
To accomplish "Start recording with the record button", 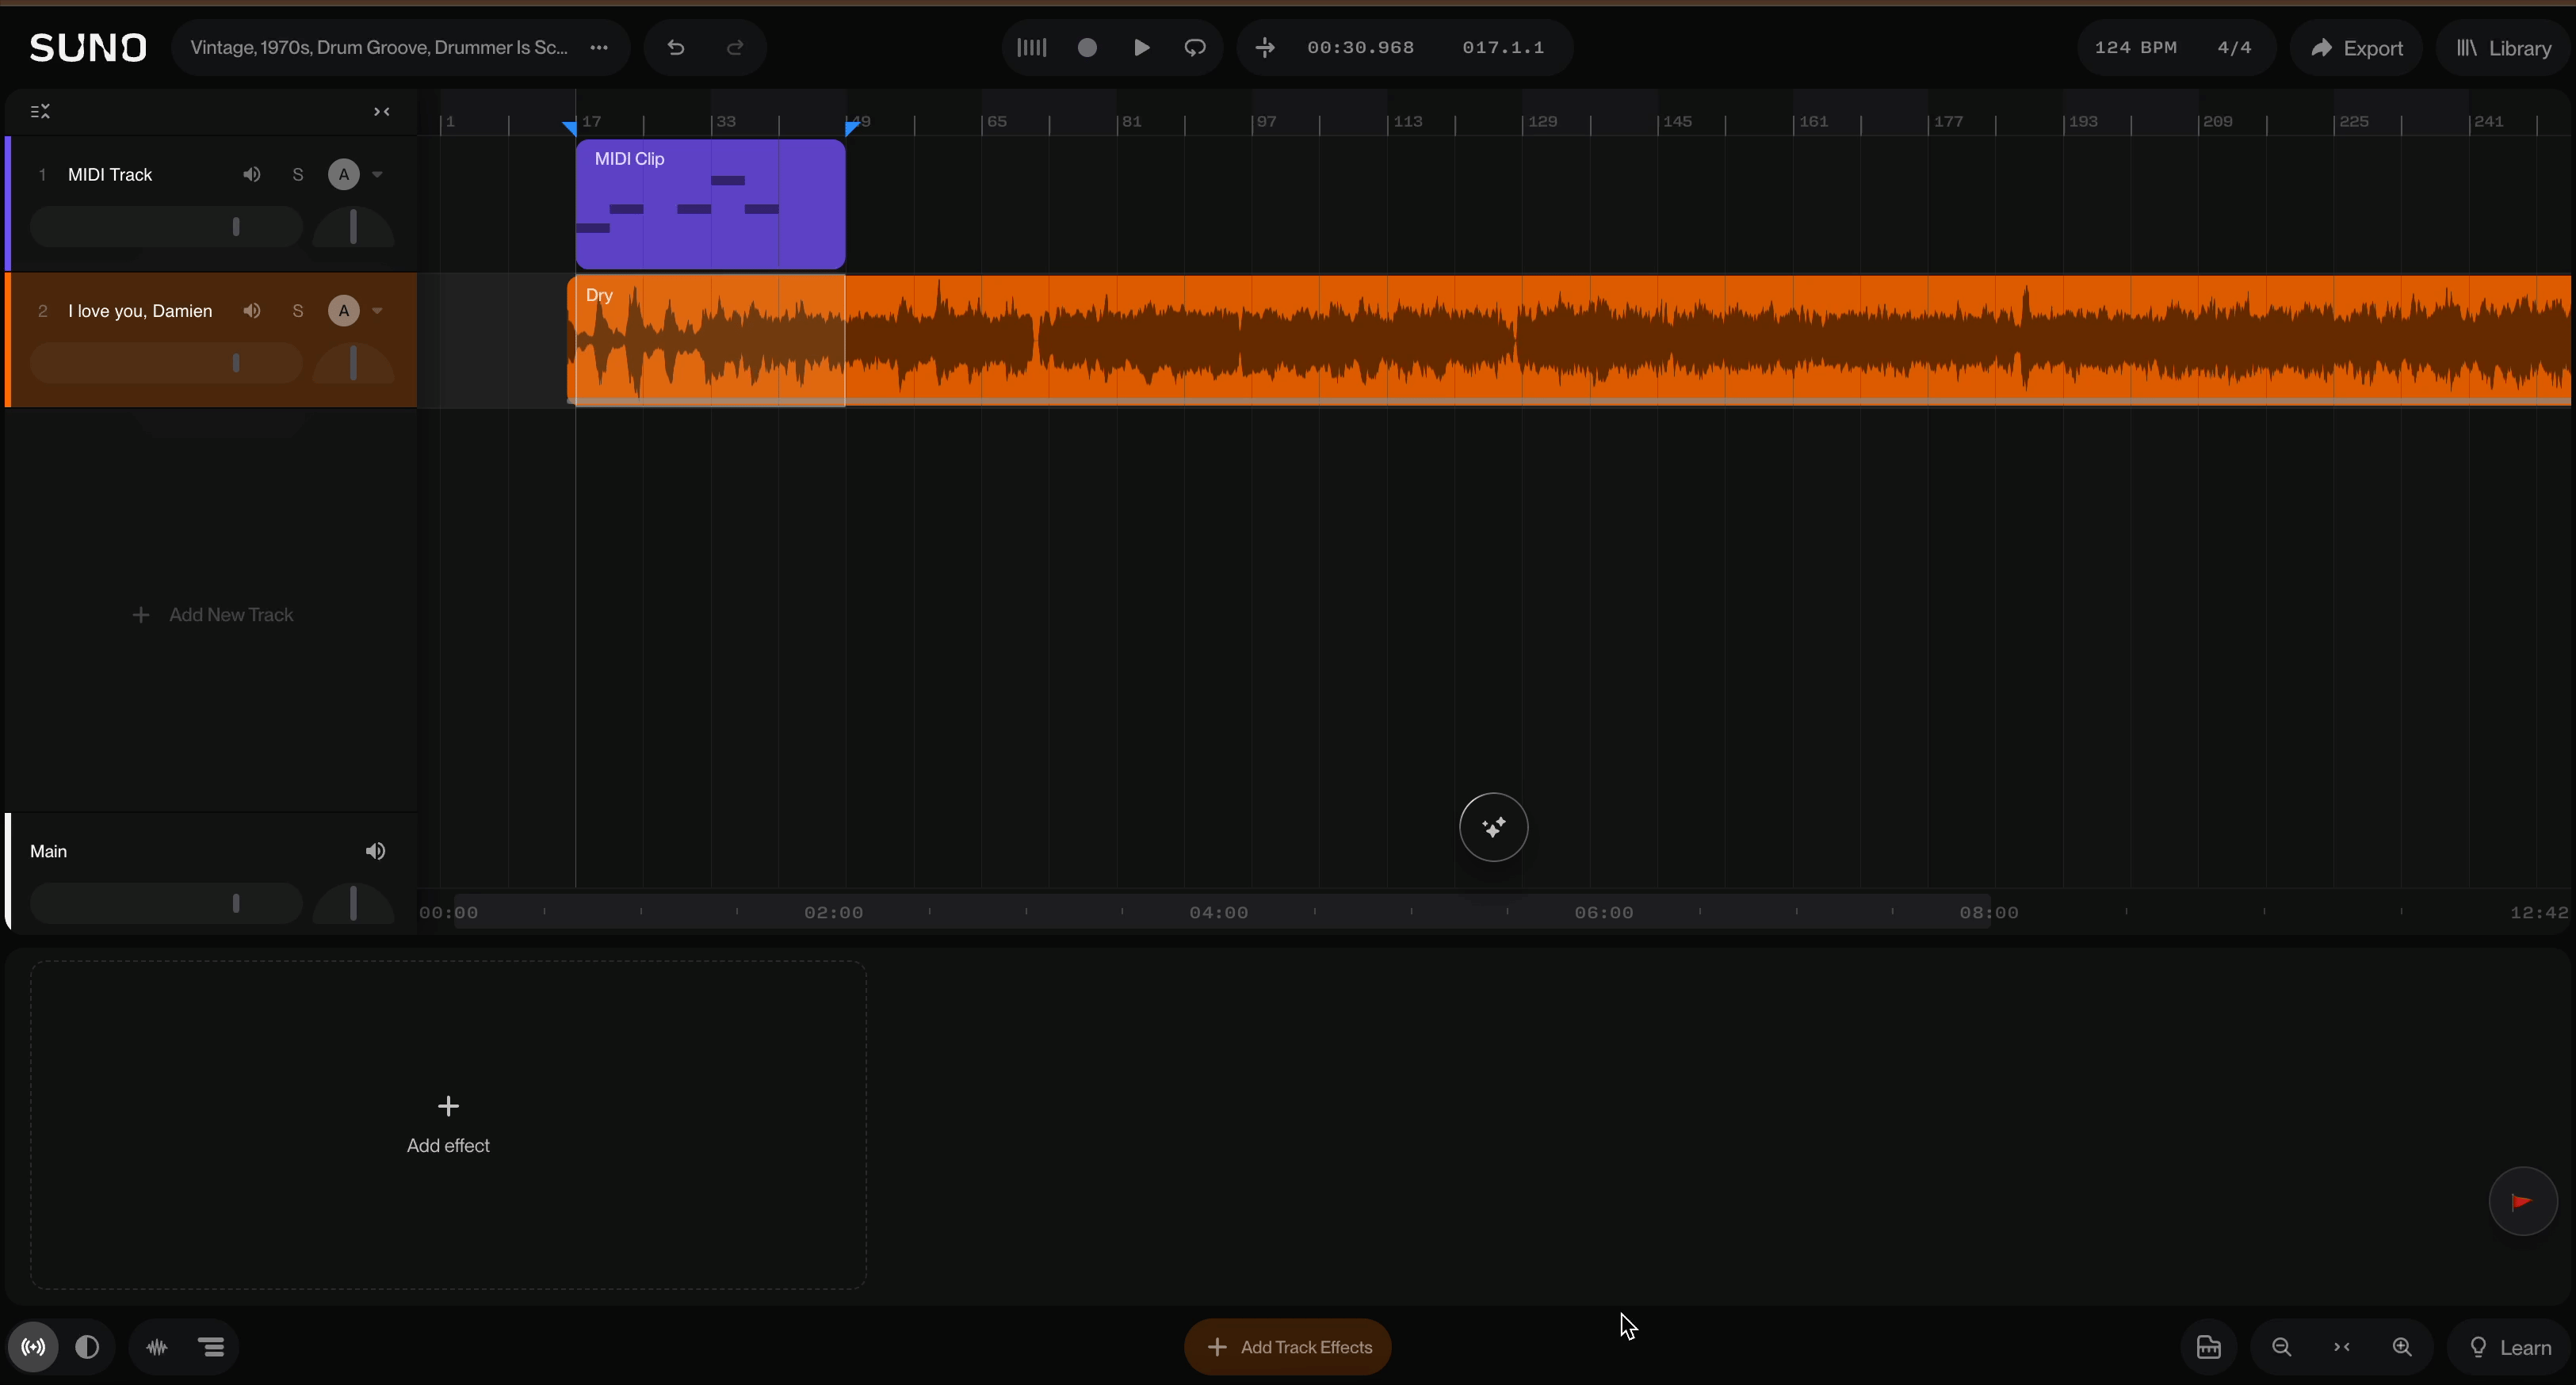I will [1087, 47].
